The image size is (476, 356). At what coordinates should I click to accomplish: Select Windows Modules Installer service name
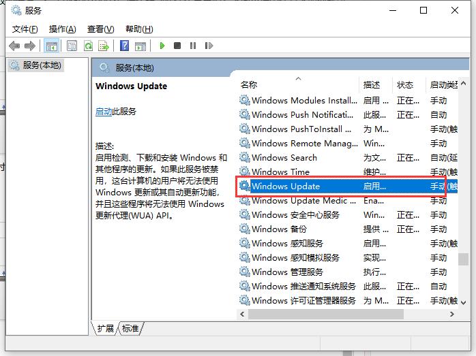click(304, 100)
